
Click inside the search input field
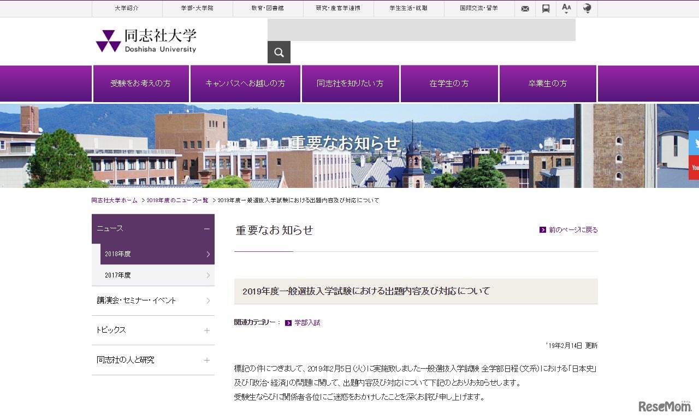coord(420,30)
